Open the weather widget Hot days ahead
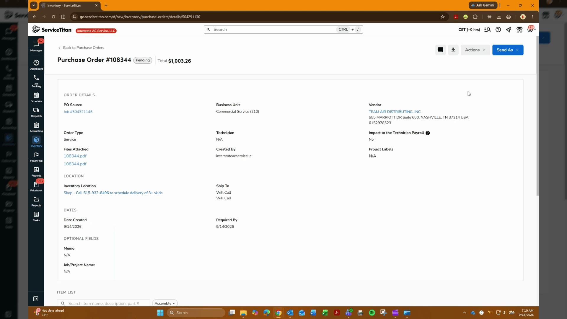Image resolution: width=567 pixels, height=319 pixels. pos(50,313)
